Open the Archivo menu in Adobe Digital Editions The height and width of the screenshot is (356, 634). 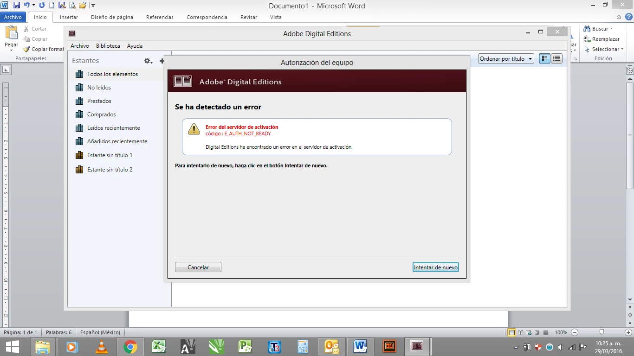[80, 46]
